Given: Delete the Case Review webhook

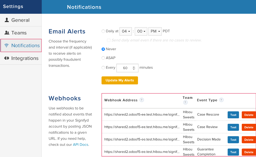Looking at the screenshot, I should (x=249, y=127).
